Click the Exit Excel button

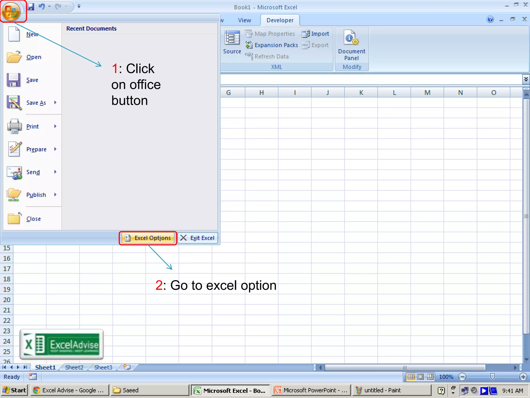coord(198,238)
